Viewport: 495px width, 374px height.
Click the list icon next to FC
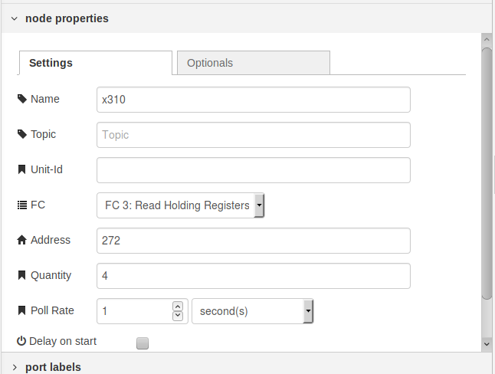21,205
